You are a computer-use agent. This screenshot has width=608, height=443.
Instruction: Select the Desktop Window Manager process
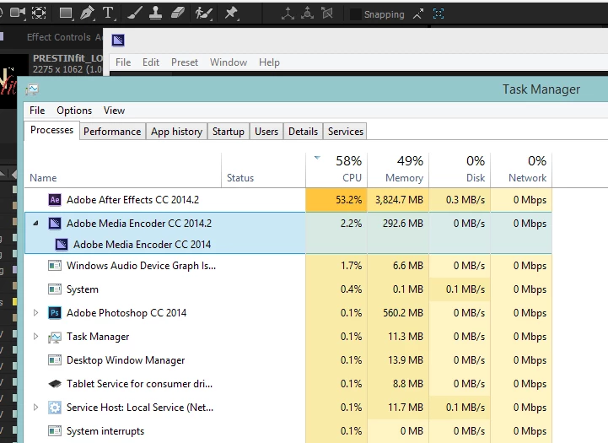click(288, 360)
